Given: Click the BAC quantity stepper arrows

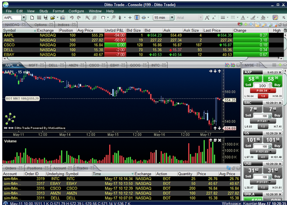Looking at the screenshot, I should 270,116.
